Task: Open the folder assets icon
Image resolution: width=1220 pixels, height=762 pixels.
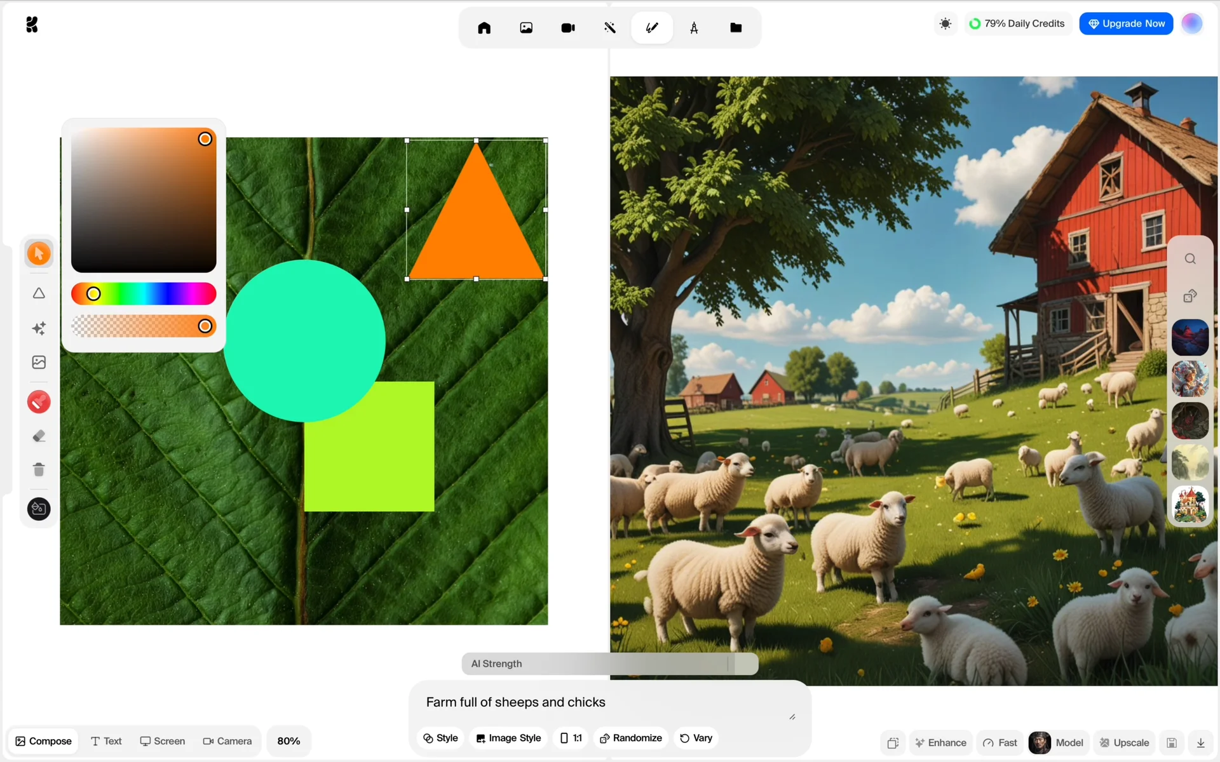Action: pos(736,28)
